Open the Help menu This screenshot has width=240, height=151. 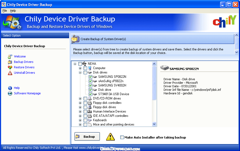click(x=13, y=11)
